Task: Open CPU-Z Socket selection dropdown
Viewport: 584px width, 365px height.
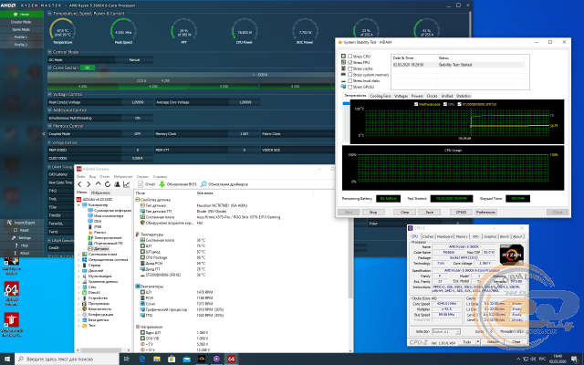Action: point(446,331)
